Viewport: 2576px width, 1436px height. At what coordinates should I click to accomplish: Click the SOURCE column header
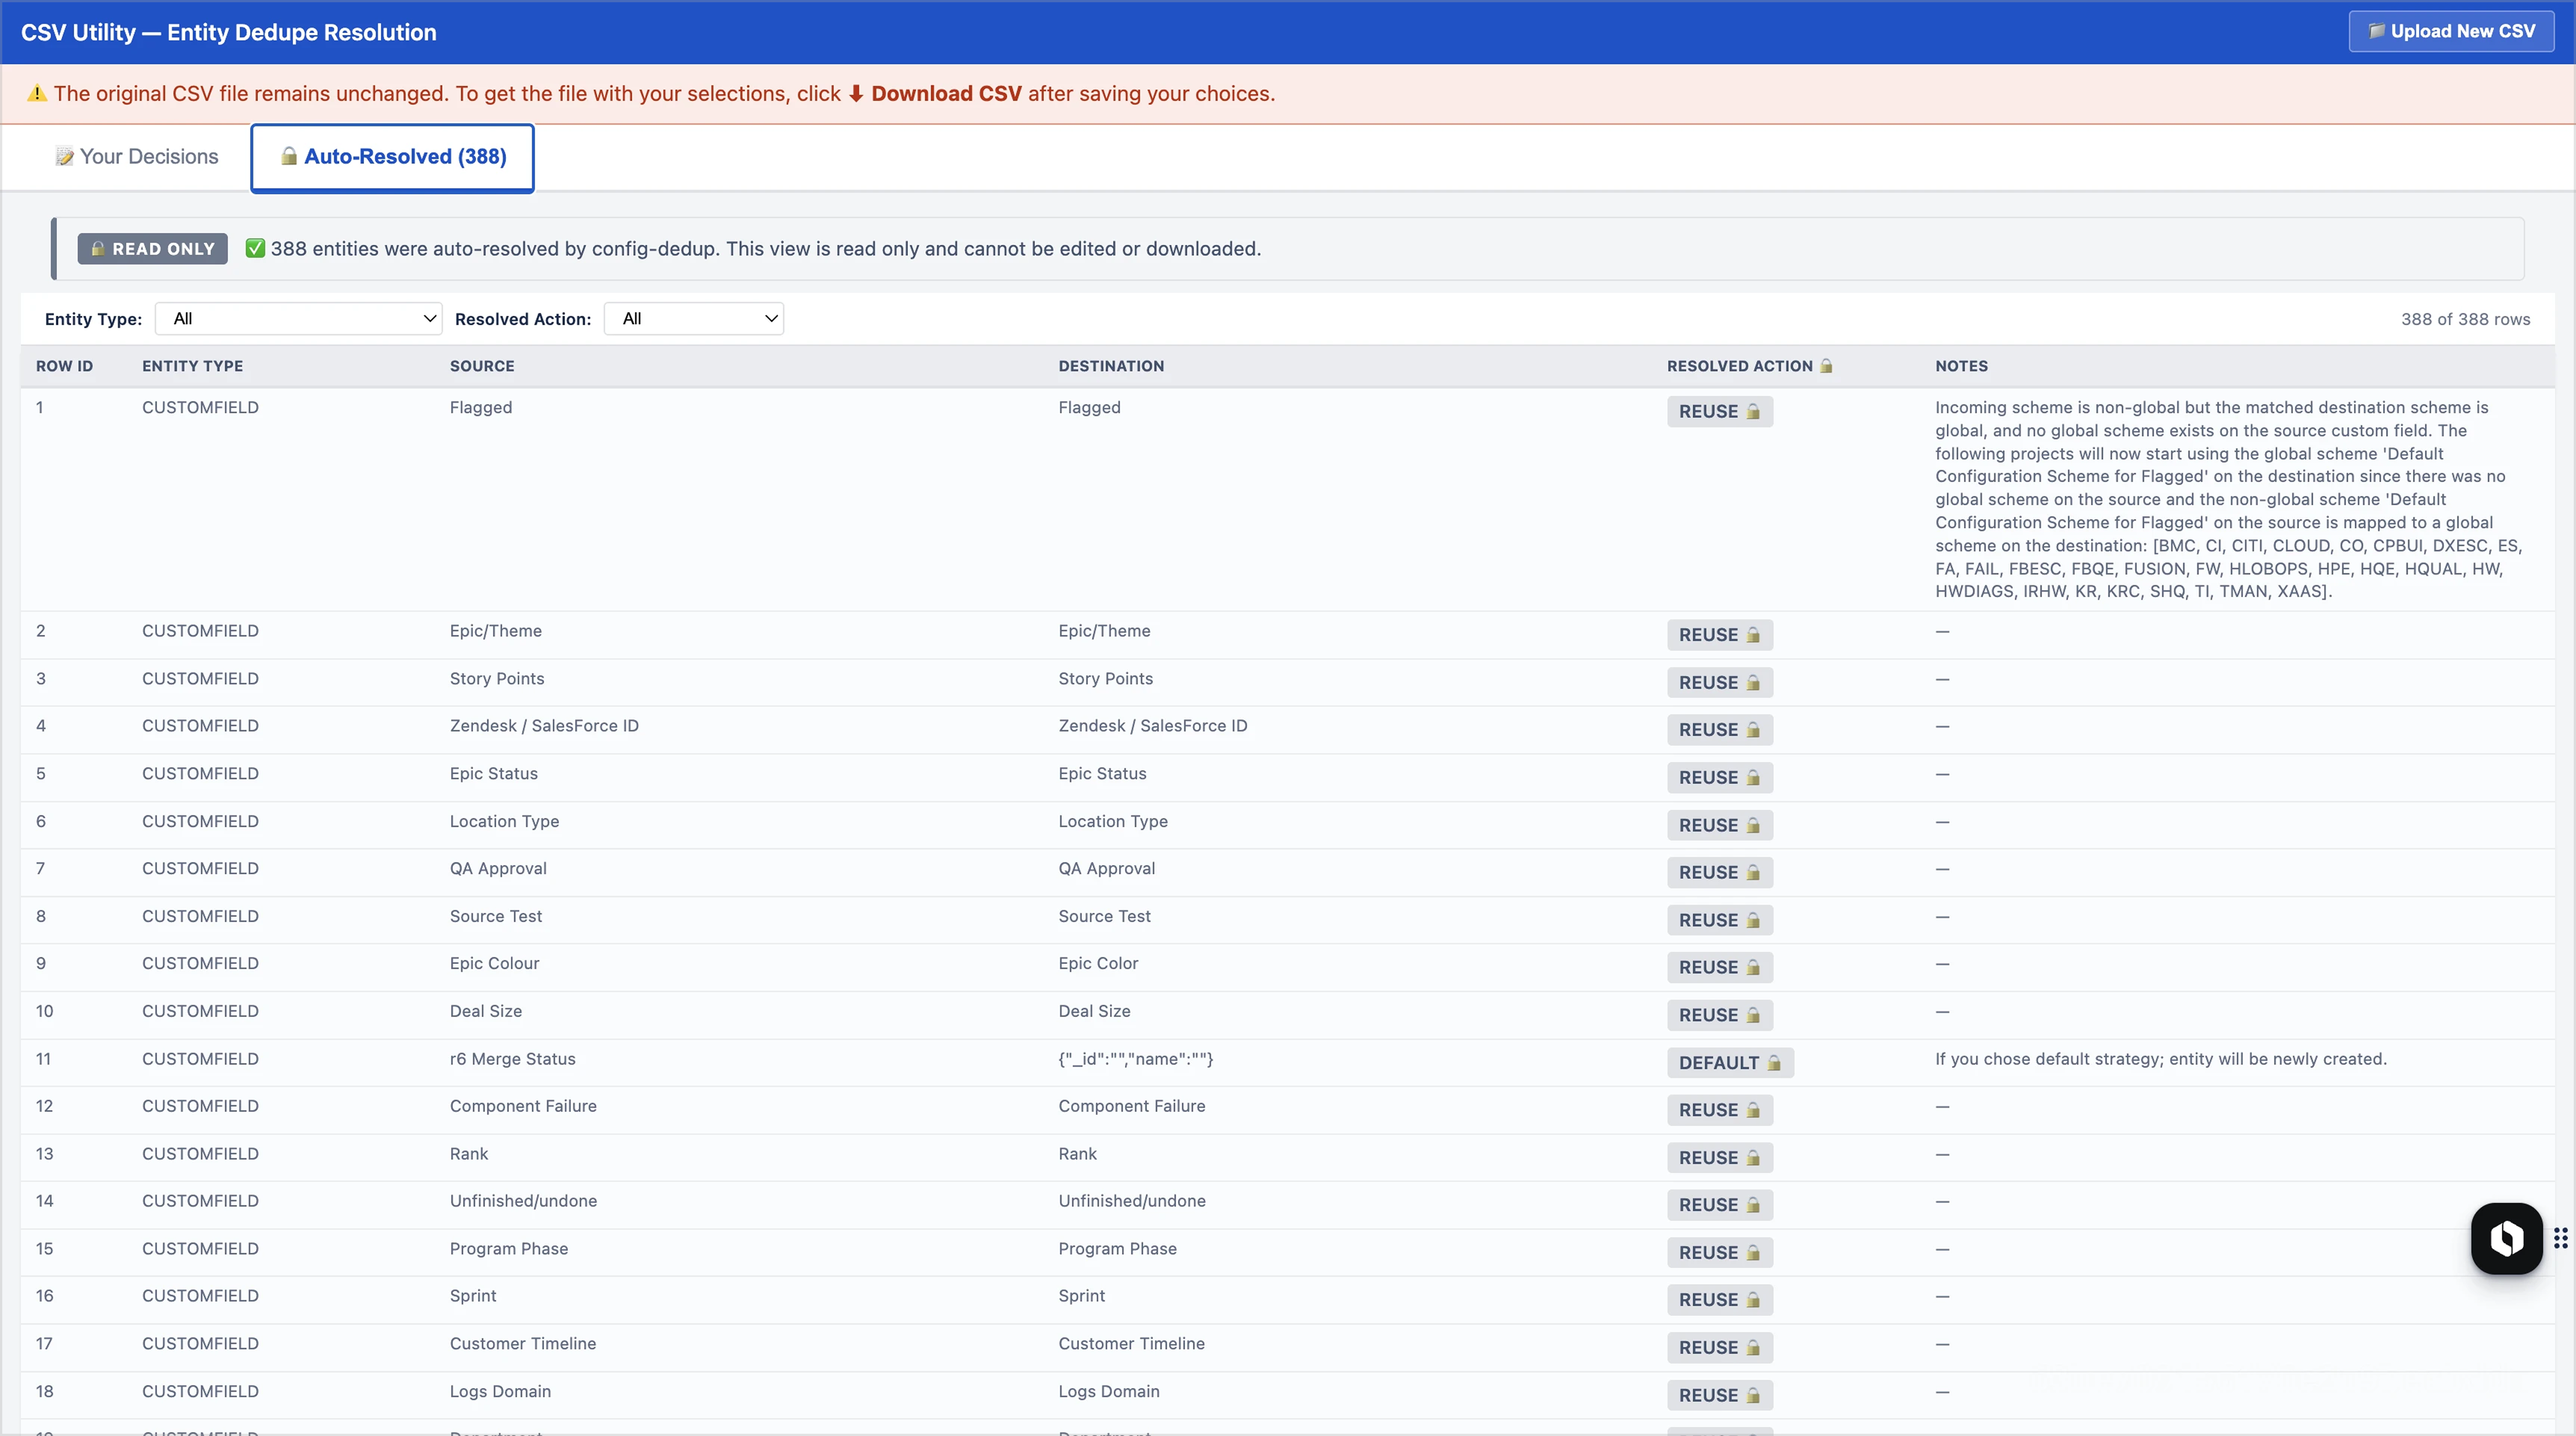(x=482, y=366)
